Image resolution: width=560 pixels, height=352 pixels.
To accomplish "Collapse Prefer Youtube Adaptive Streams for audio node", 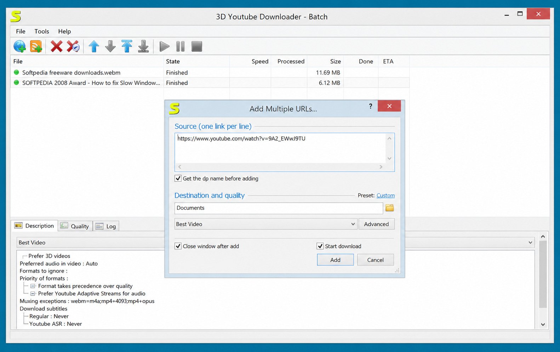I will (x=33, y=294).
